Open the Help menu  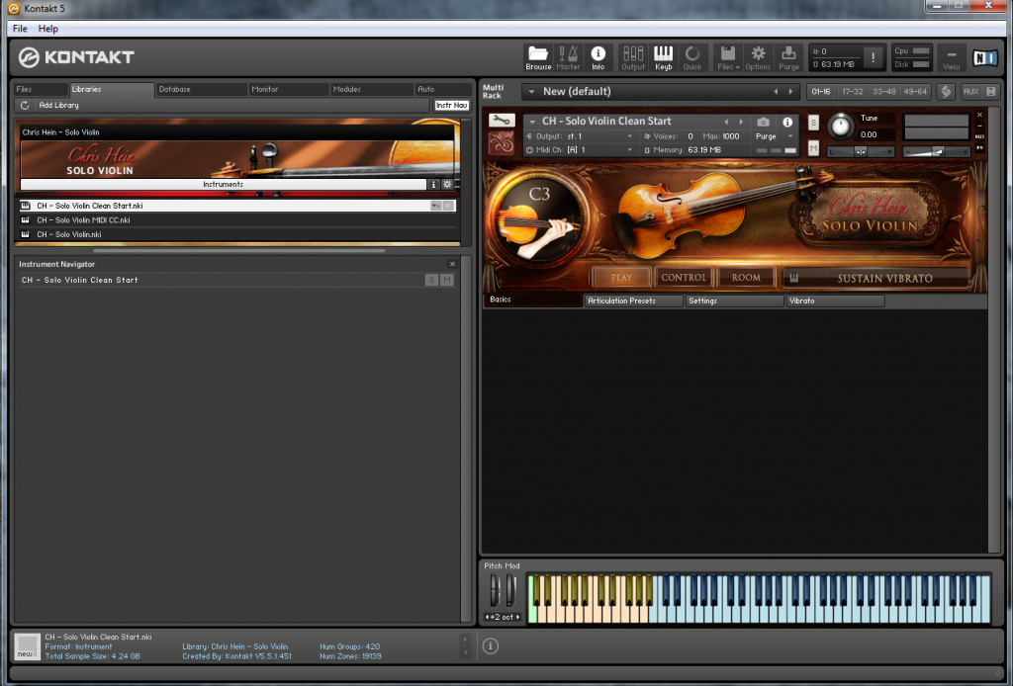(x=47, y=29)
